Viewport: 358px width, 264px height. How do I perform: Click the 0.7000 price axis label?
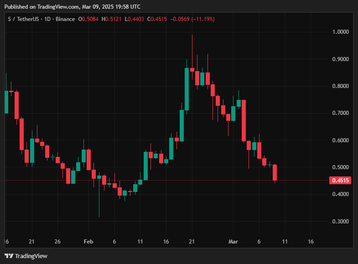[x=340, y=113]
